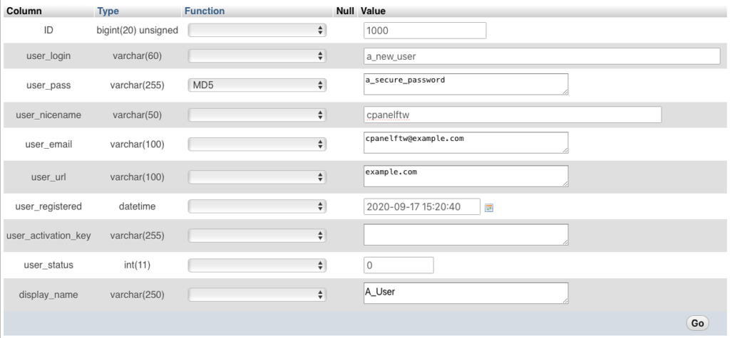The width and height of the screenshot is (730, 338).
Task: Open the Function dropdown for user_login
Action: (x=257, y=57)
